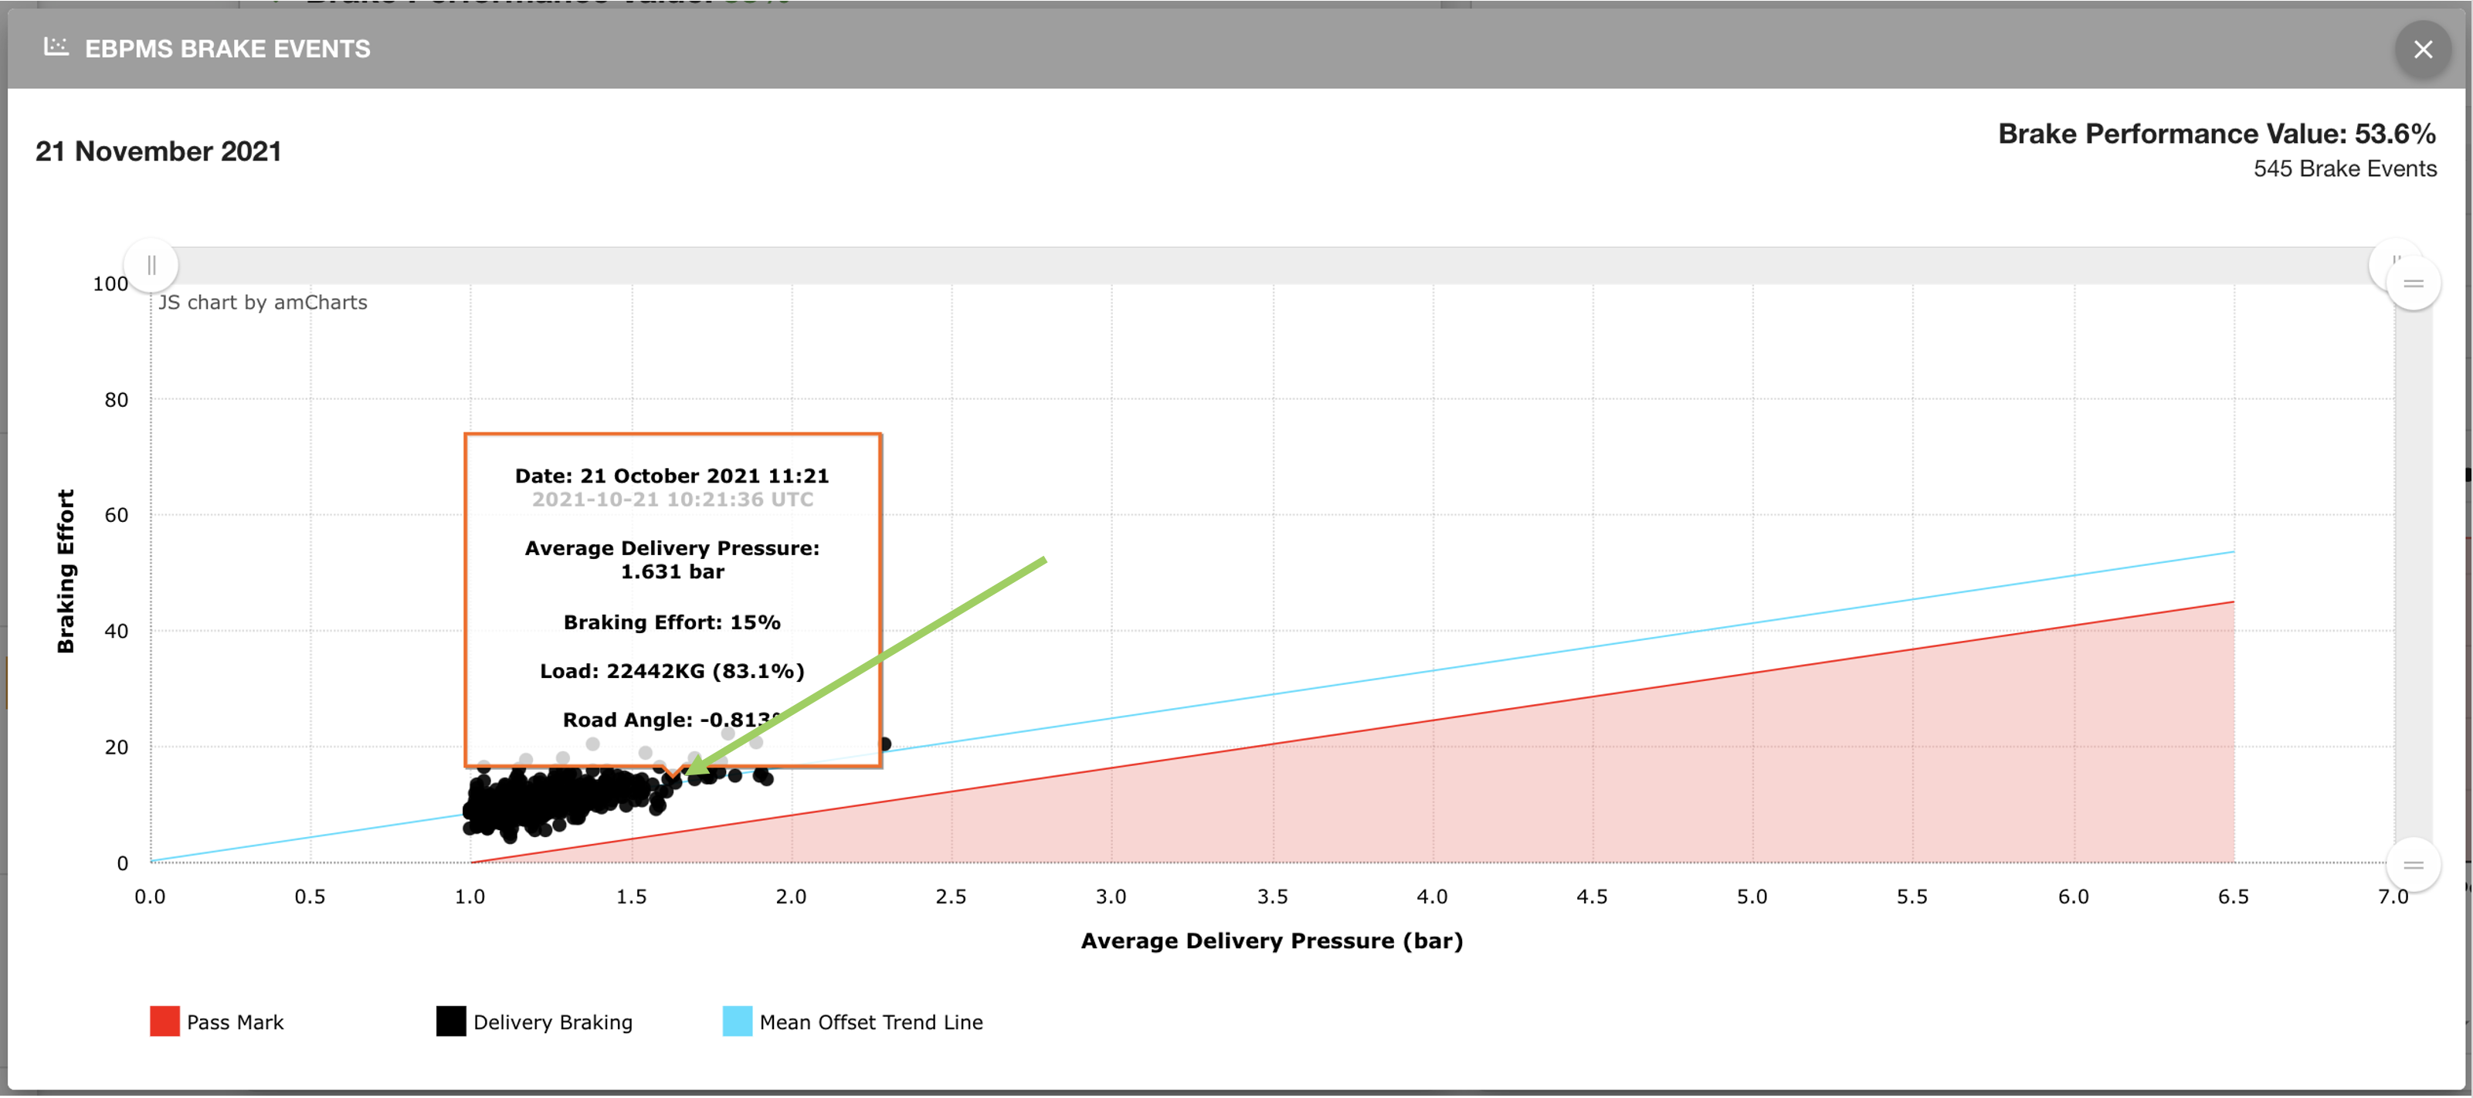Click the Brake Performance Value 53.6% heading
This screenshot has height=1098, width=2473.
(x=2216, y=134)
